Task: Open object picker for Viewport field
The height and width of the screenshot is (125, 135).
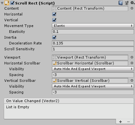Action: (132, 57)
